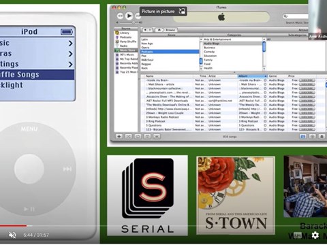Open the Top 25 Most Played playlist
This screenshot has width=327, height=245.
[x=126, y=72]
